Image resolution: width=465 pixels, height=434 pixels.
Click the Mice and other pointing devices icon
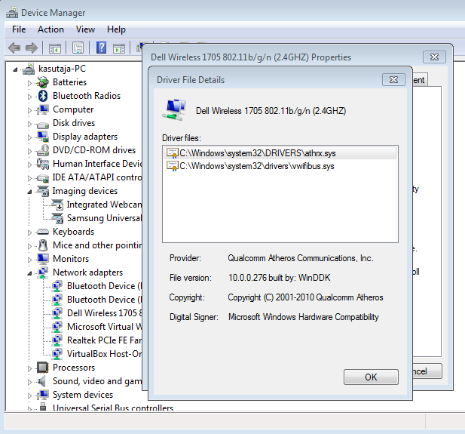point(43,245)
